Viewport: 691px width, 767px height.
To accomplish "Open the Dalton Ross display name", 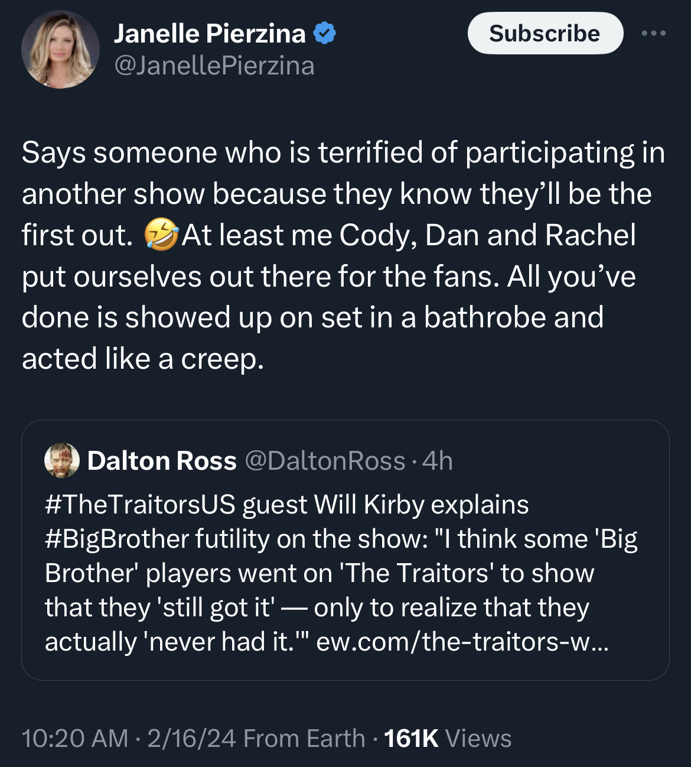I will coord(162,461).
